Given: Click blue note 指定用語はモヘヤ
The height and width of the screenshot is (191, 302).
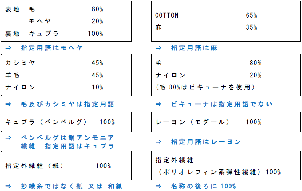Looking at the screenshot, I should click(52, 48).
